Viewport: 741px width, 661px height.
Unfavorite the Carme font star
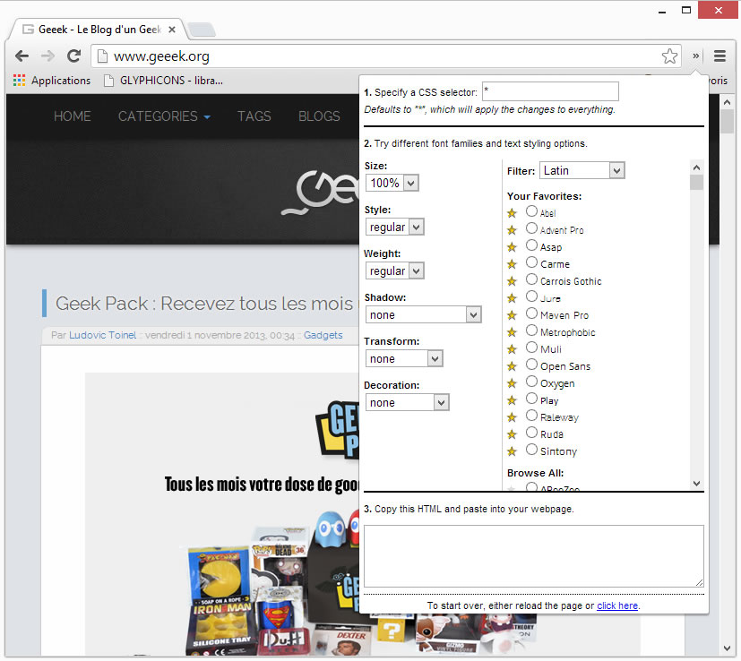[x=512, y=264]
